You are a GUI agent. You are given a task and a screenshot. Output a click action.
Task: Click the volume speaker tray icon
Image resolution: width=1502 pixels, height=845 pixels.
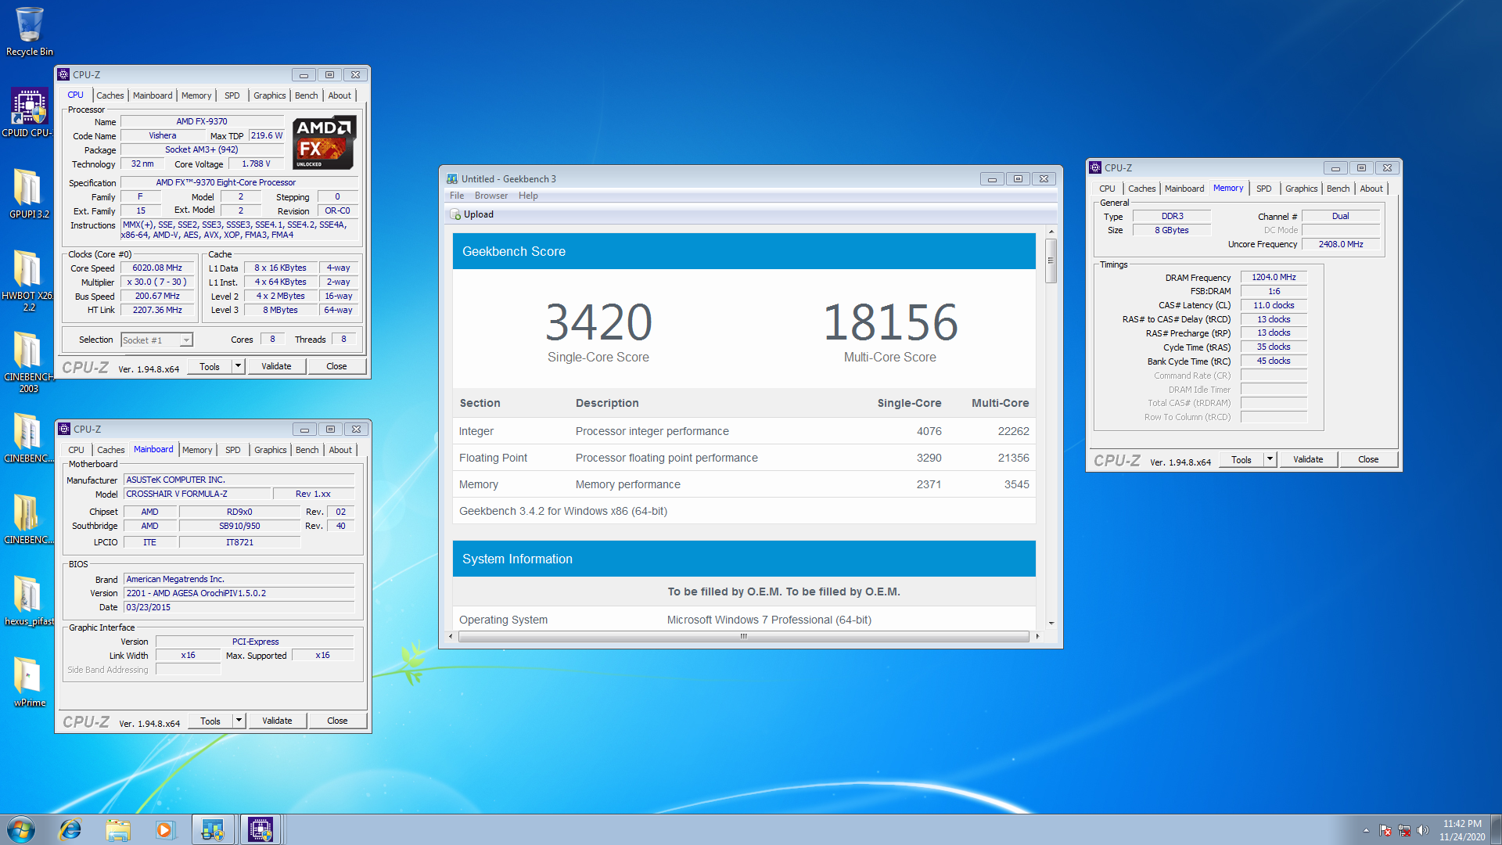[1423, 830]
